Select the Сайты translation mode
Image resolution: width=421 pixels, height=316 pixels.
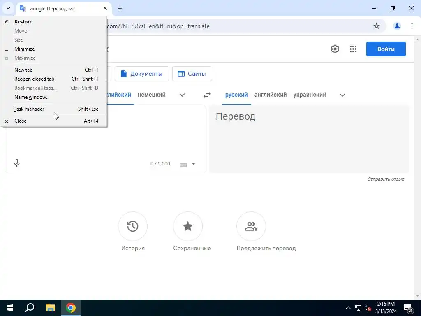click(192, 74)
